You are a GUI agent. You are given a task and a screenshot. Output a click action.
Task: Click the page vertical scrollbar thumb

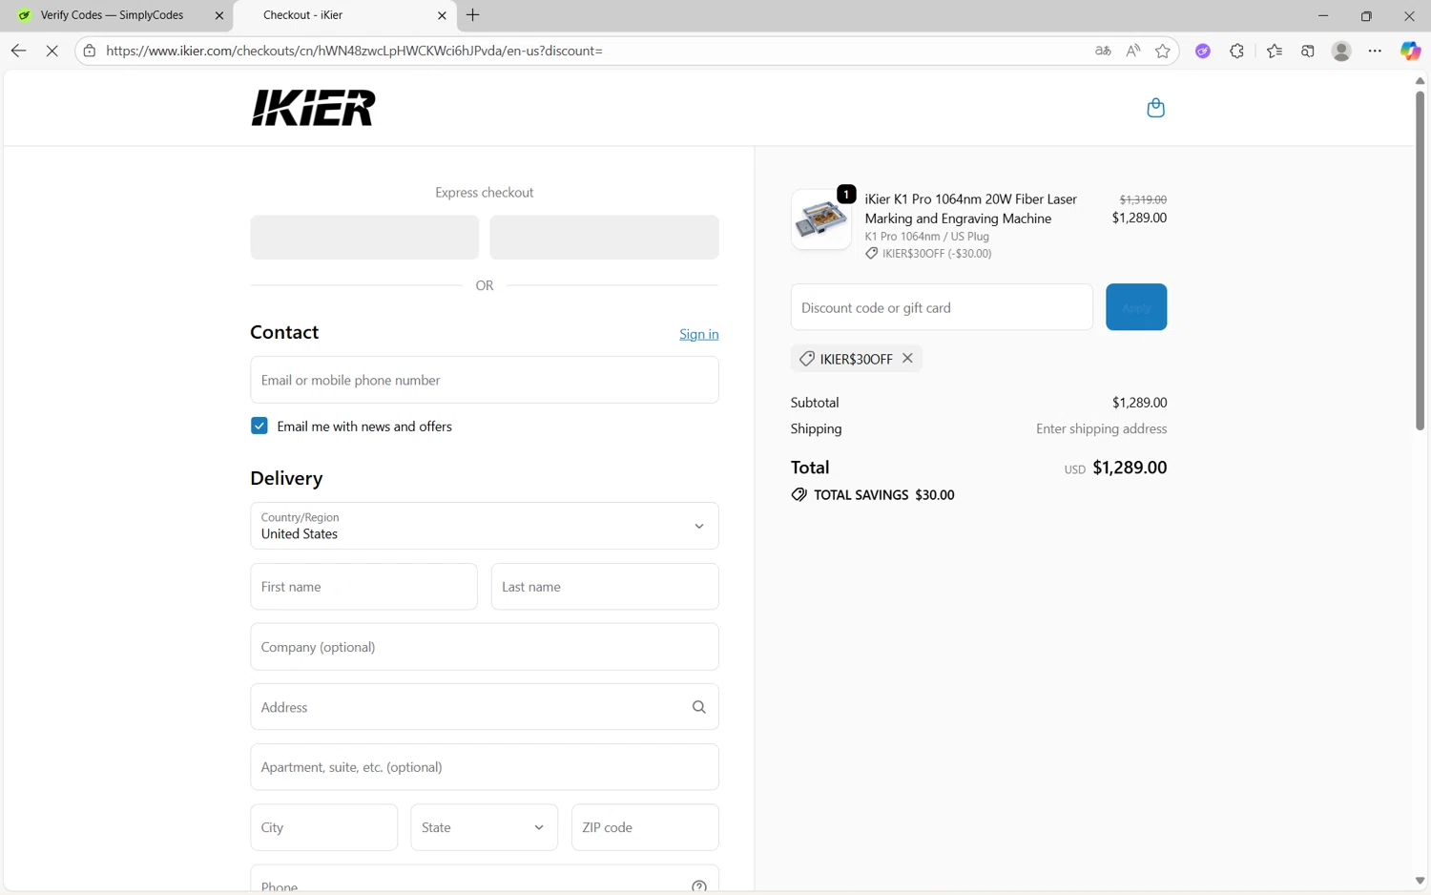pyautogui.click(x=1420, y=260)
